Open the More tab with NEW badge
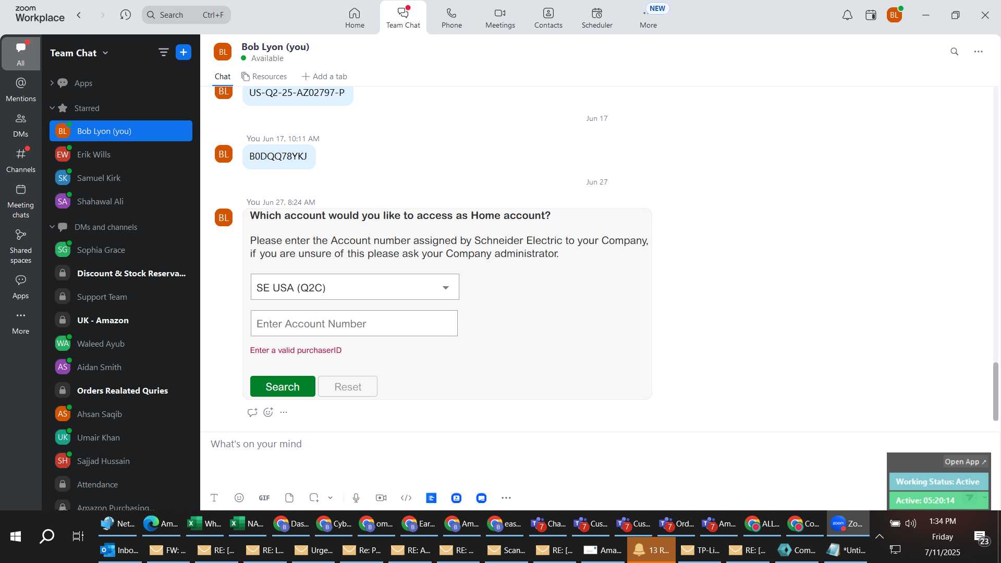This screenshot has width=1001, height=563. click(649, 18)
